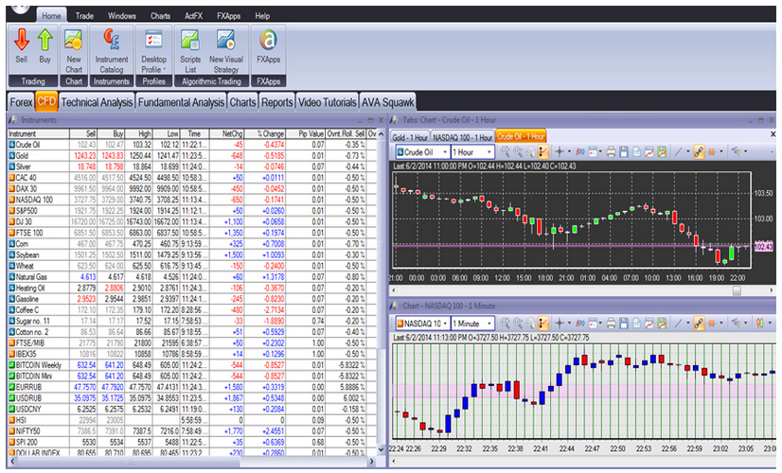The height and width of the screenshot is (473, 782).
Task: Click the green Buy arrow icon
Action: 44,40
